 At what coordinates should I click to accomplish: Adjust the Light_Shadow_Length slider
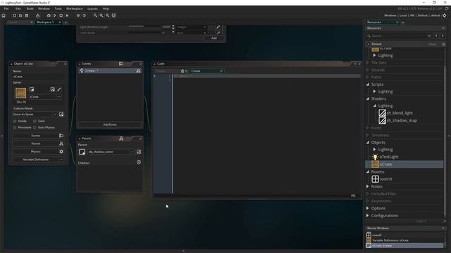tap(144, 27)
